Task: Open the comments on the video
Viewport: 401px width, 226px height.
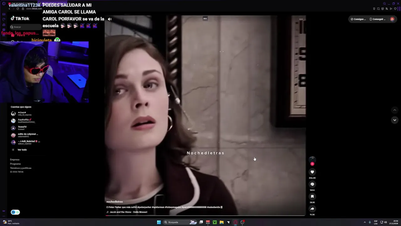Action: click(x=312, y=184)
